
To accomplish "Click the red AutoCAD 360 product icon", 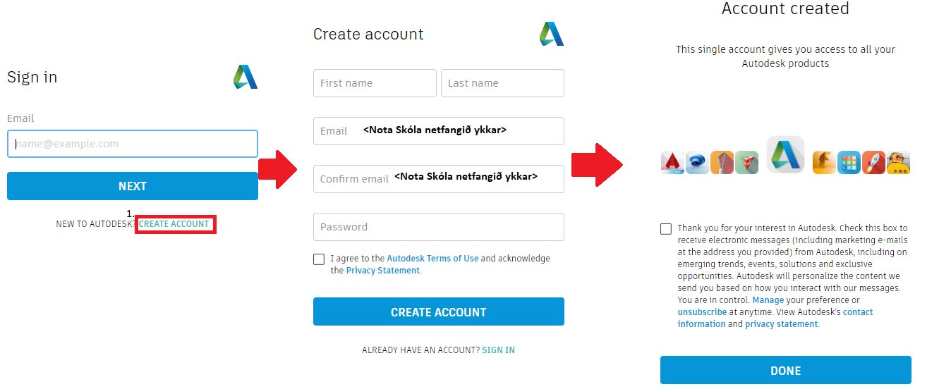I will tap(672, 163).
